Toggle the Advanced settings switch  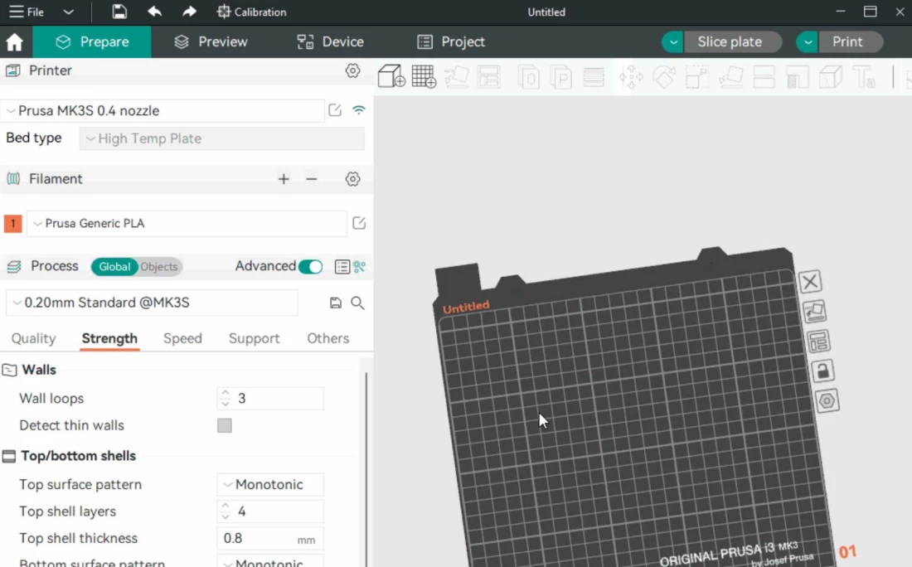(x=310, y=266)
